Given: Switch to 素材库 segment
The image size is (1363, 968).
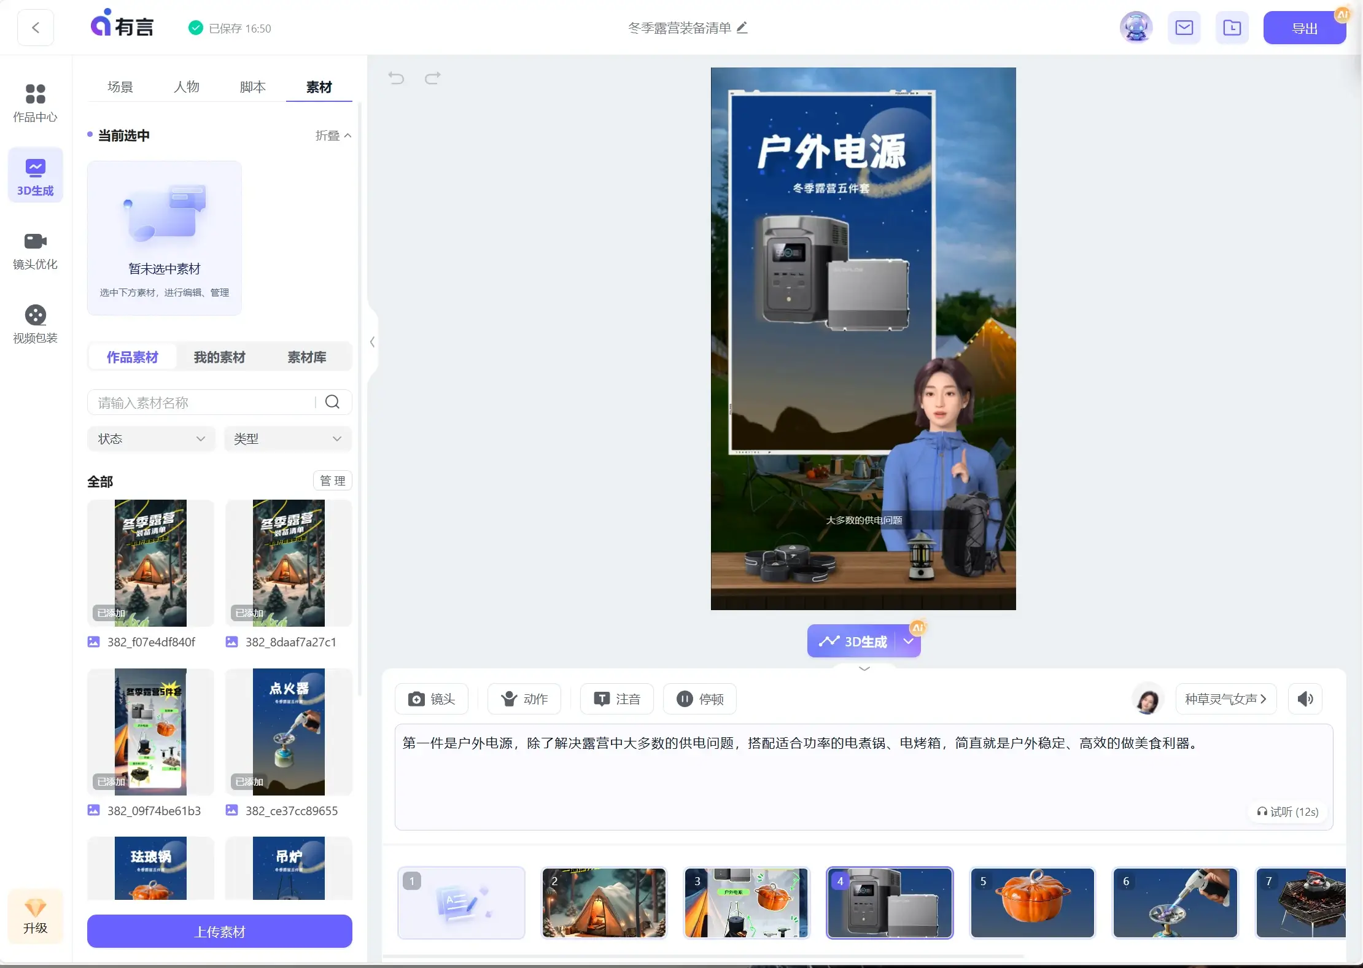Looking at the screenshot, I should pos(306,357).
